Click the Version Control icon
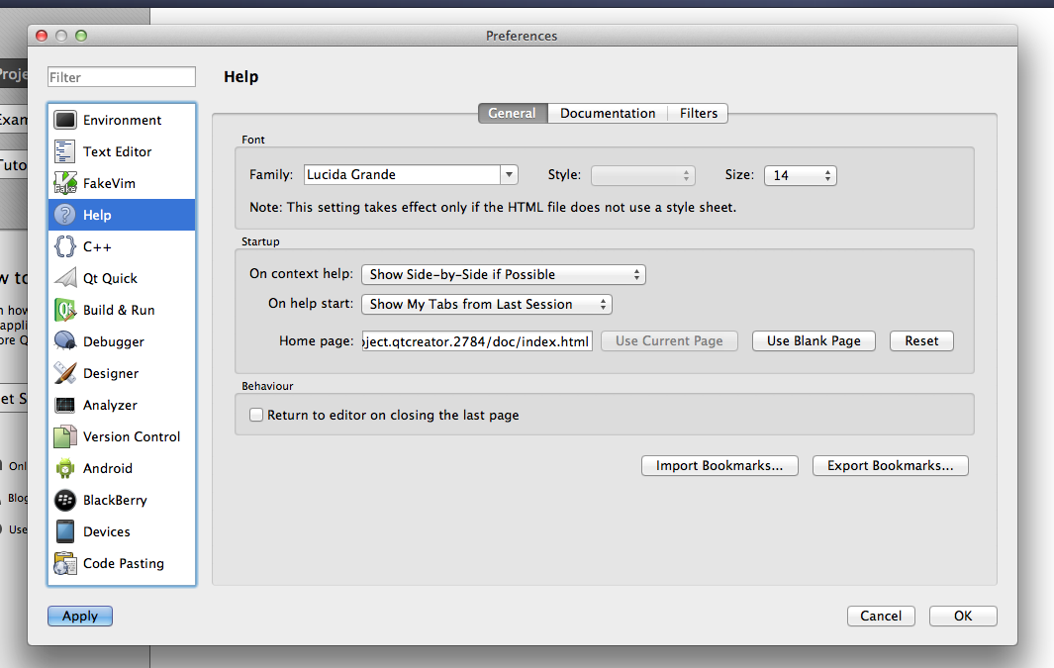Screen dimensions: 1054x668 click(x=65, y=436)
